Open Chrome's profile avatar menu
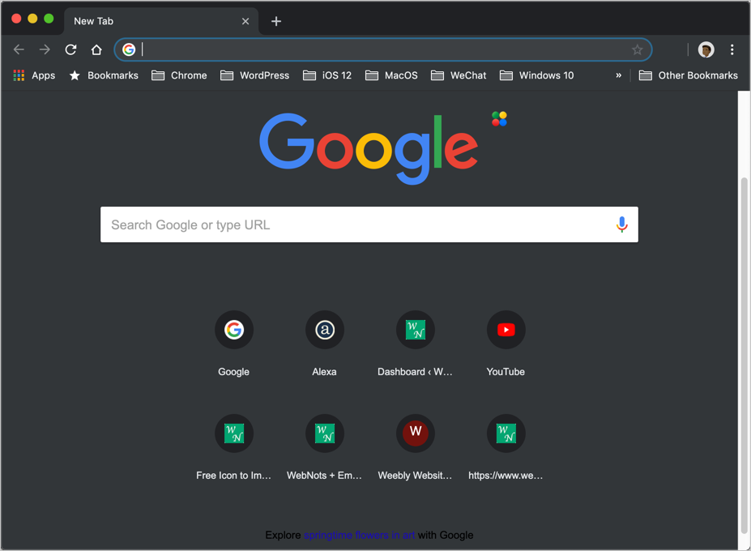 click(706, 49)
